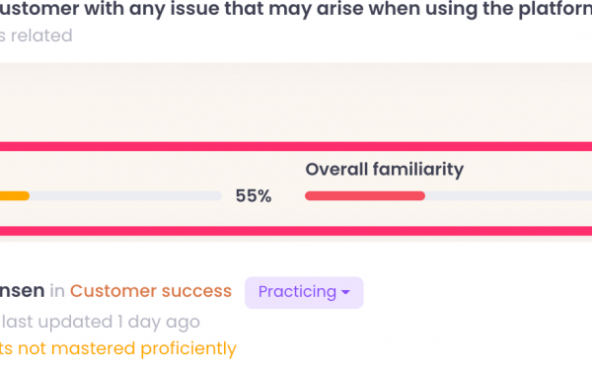Open the Customer success link
The width and height of the screenshot is (592, 369).
(x=151, y=291)
